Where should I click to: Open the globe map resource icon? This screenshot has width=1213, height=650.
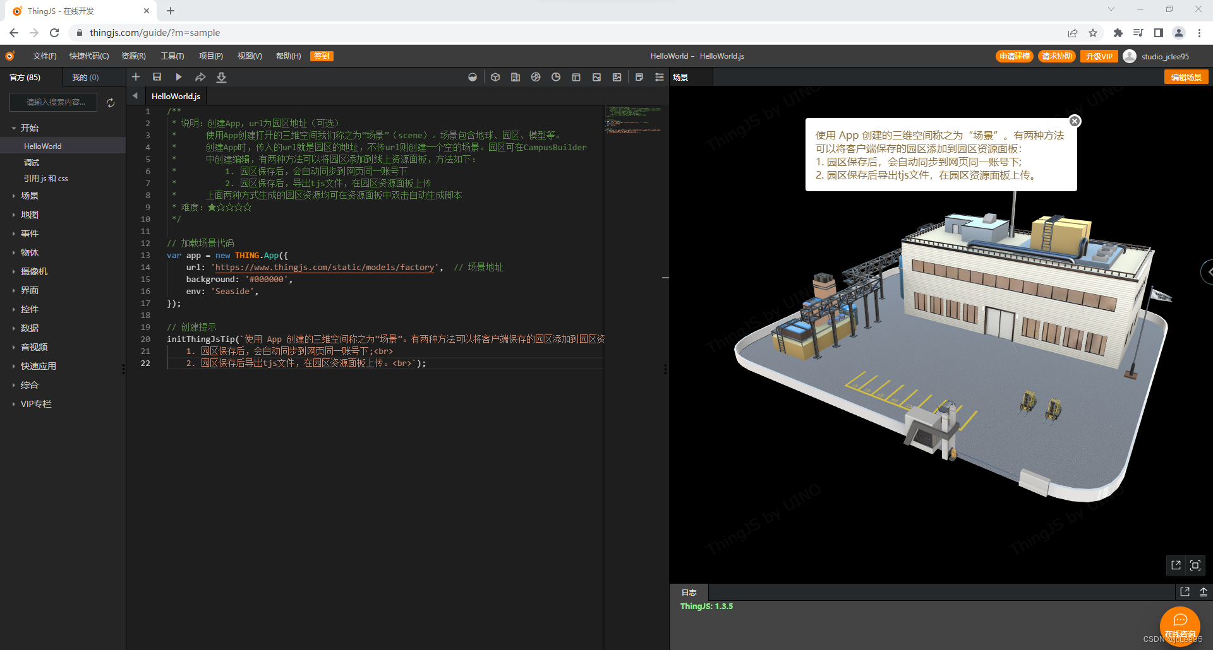tap(536, 77)
